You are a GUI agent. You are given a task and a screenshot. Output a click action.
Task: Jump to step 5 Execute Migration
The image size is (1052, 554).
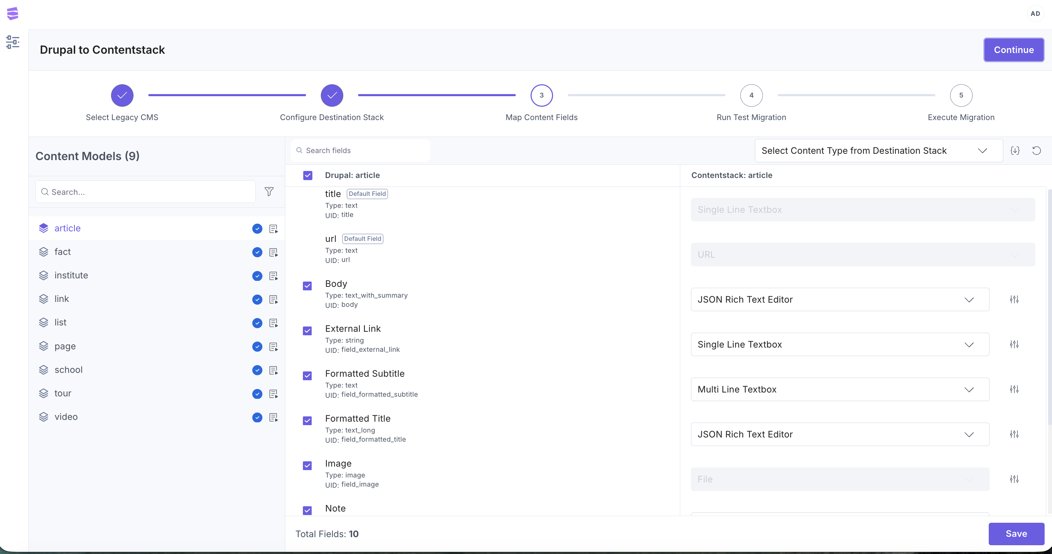point(961,95)
